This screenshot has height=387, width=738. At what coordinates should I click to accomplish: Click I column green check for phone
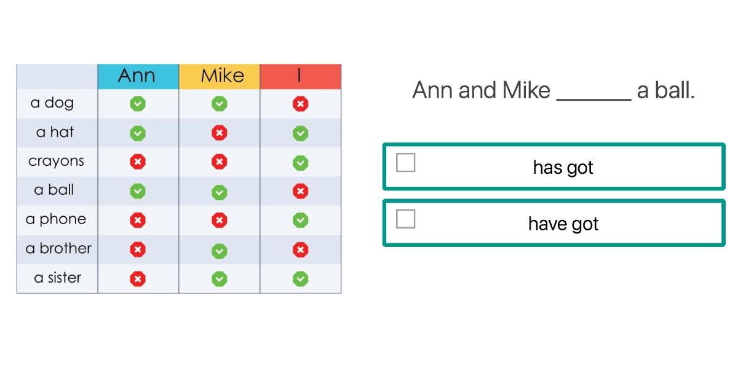(x=300, y=220)
